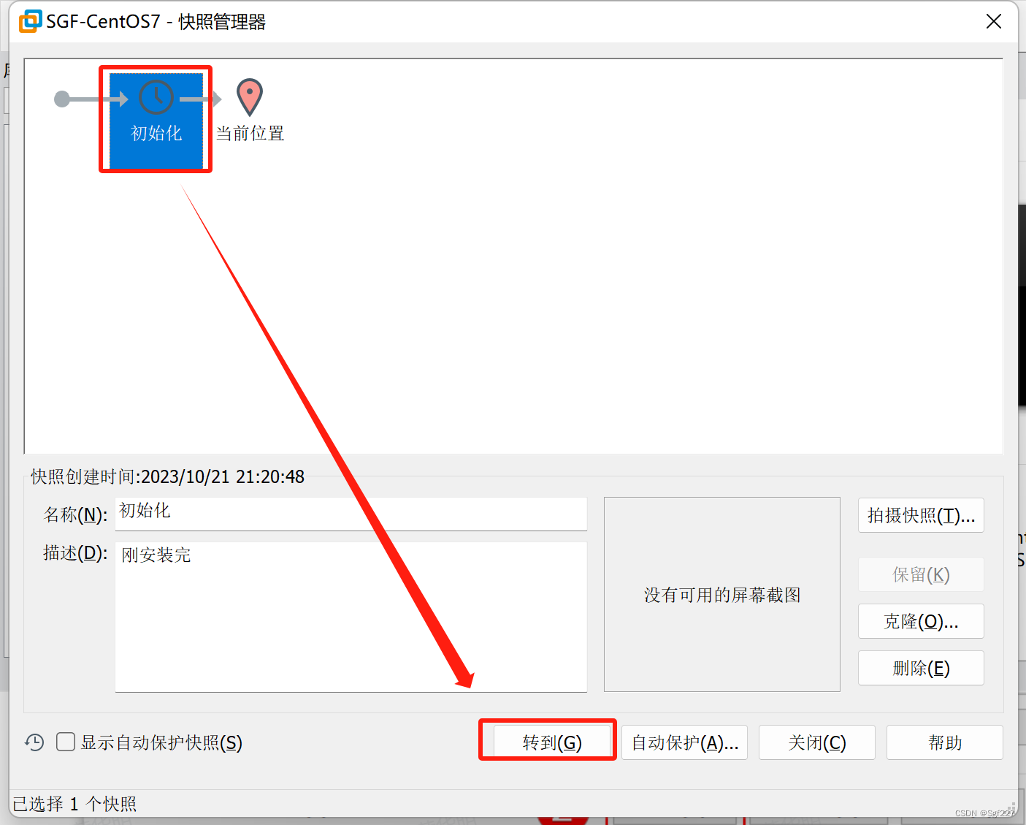
Task: Click the 快照创建时间 timestamp text
Action: pos(167,476)
